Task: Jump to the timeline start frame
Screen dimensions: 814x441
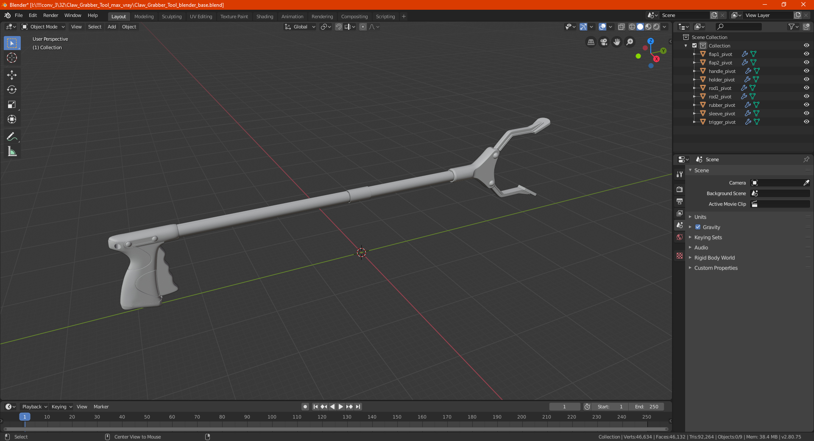Action: 315,407
